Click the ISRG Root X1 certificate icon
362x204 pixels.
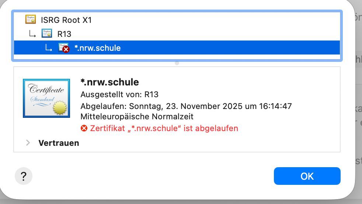pyautogui.click(x=31, y=20)
